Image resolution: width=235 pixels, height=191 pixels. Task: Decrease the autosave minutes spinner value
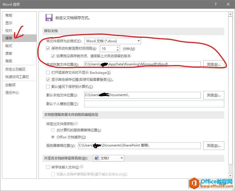118,50
